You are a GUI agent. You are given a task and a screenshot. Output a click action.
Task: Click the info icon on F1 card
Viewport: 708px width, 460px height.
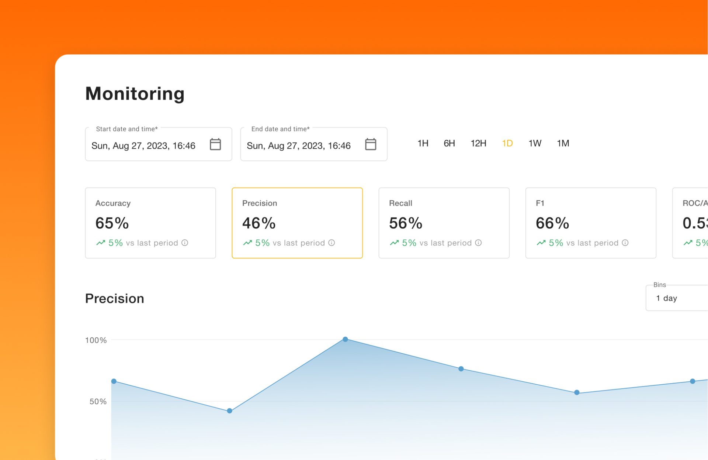pyautogui.click(x=625, y=243)
